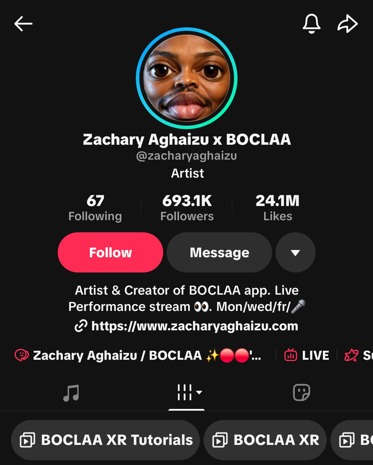
Task: Open the video sort dropdown caret
Action: (199, 392)
